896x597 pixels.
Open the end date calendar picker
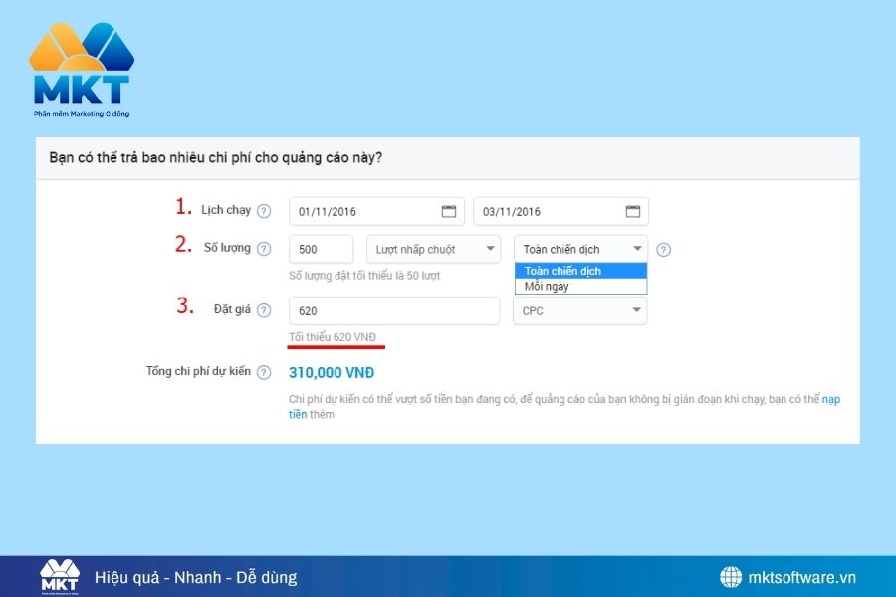[632, 210]
